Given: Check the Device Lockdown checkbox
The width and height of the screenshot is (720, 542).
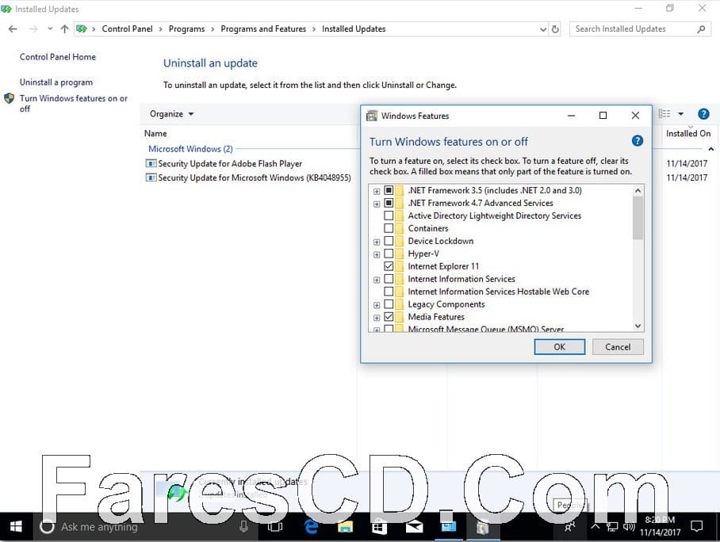Looking at the screenshot, I should click(x=389, y=241).
